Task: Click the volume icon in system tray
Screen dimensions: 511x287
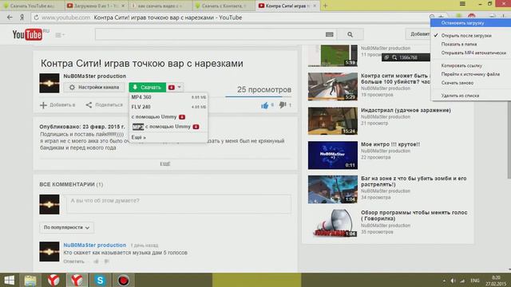Action: (x=453, y=281)
